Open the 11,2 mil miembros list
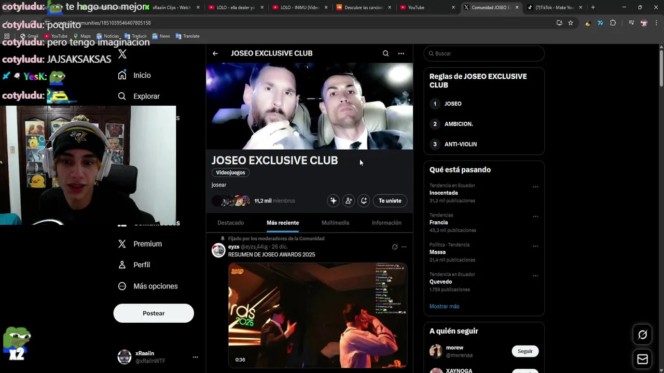This screenshot has height=373, width=664. [x=274, y=200]
